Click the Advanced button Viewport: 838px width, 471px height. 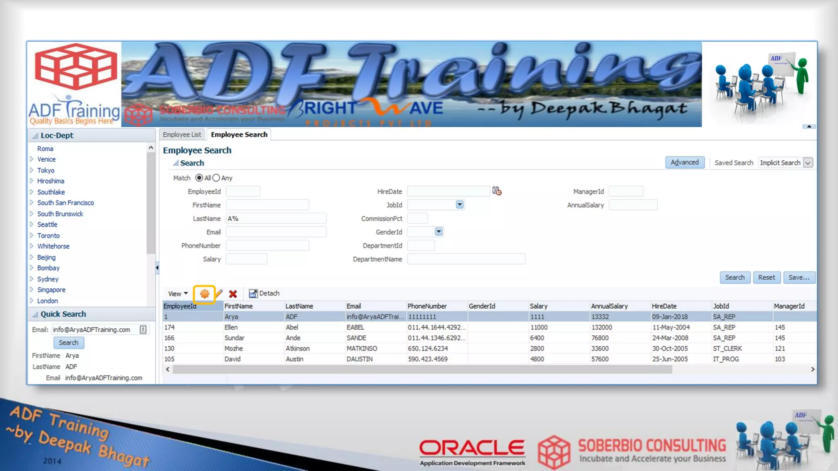[684, 162]
